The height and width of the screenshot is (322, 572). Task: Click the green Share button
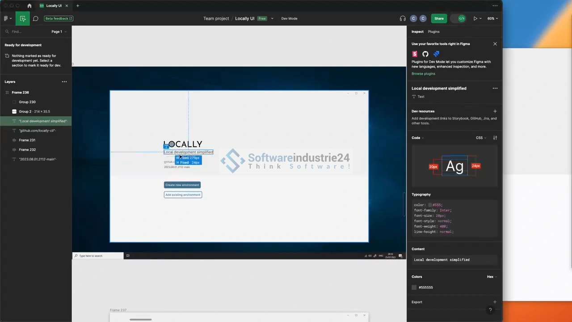click(x=439, y=18)
